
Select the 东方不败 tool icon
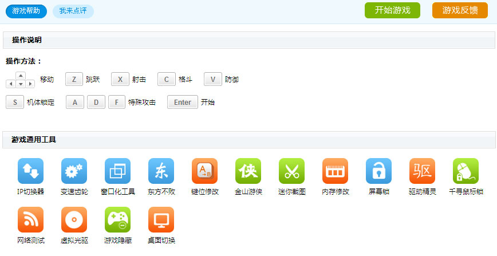tap(161, 171)
